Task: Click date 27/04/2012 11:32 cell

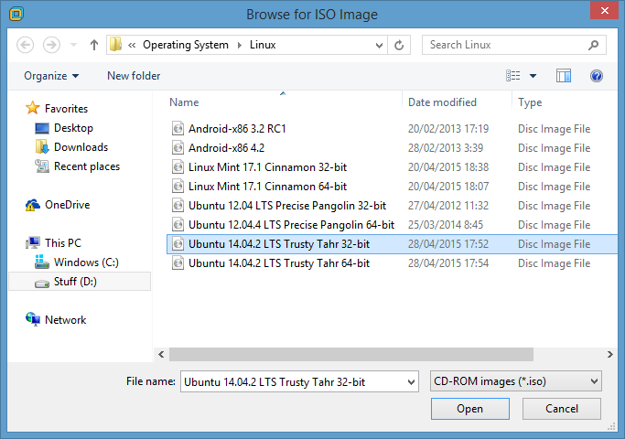Action: pos(448,206)
